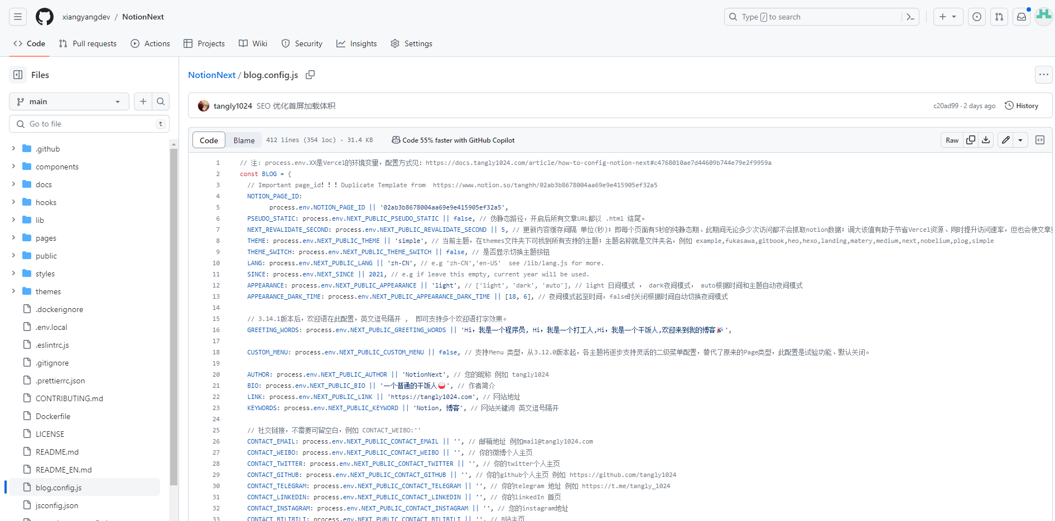Open xiangyangdev owner profile link
The height and width of the screenshot is (521, 1055).
click(x=86, y=17)
